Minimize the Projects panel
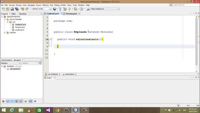Viewport: 200px width, 113px height. (x=41, y=14)
